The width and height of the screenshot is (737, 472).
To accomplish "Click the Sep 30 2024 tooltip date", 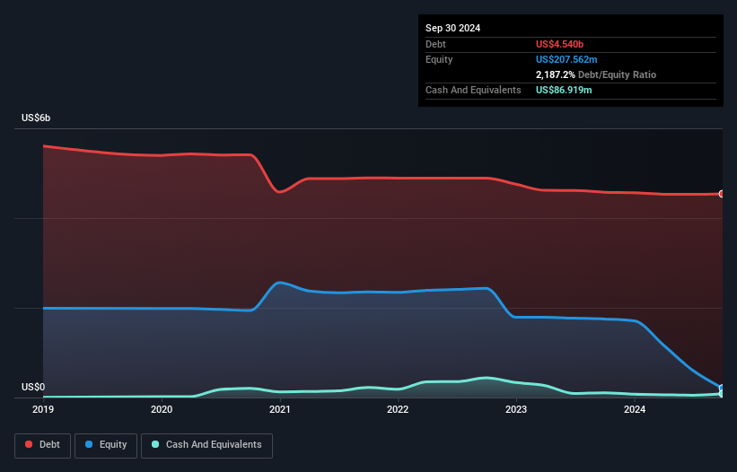I will pyautogui.click(x=452, y=28).
